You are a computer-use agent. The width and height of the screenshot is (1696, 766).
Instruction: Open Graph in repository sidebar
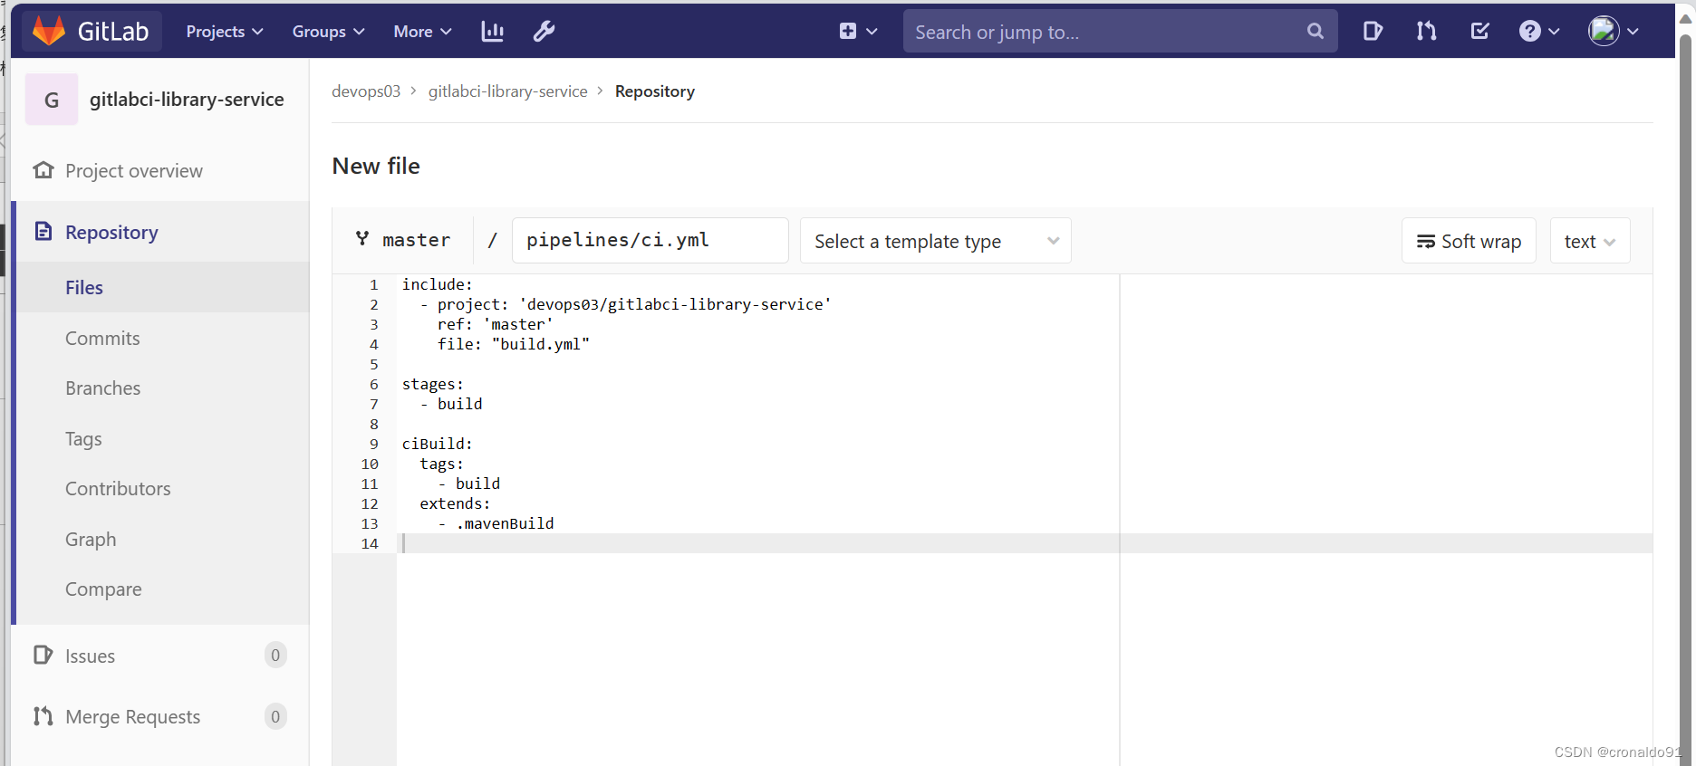pyautogui.click(x=91, y=540)
